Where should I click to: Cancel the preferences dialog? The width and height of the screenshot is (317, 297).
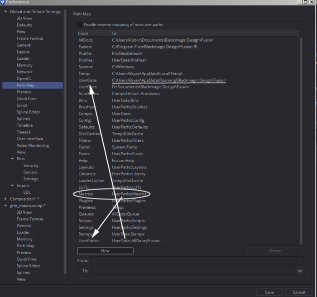pyautogui.click(x=299, y=292)
